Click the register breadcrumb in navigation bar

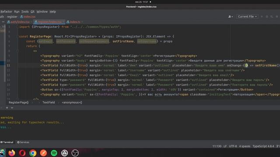(12, 17)
